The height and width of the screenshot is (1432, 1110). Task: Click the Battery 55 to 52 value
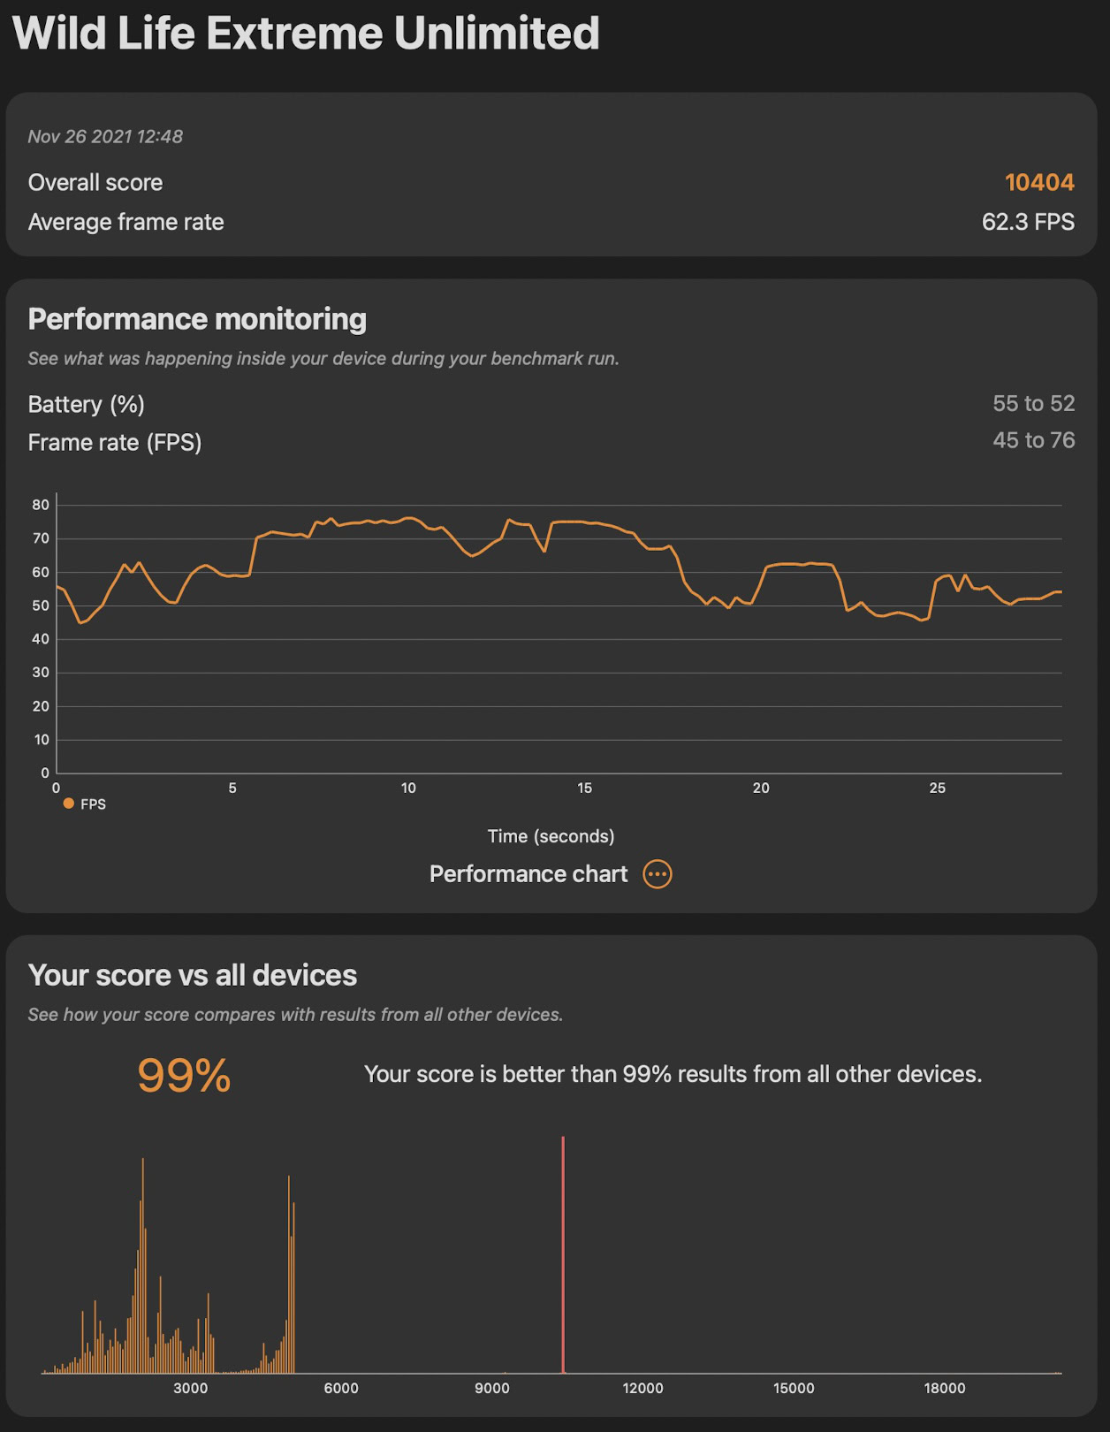click(x=1033, y=404)
